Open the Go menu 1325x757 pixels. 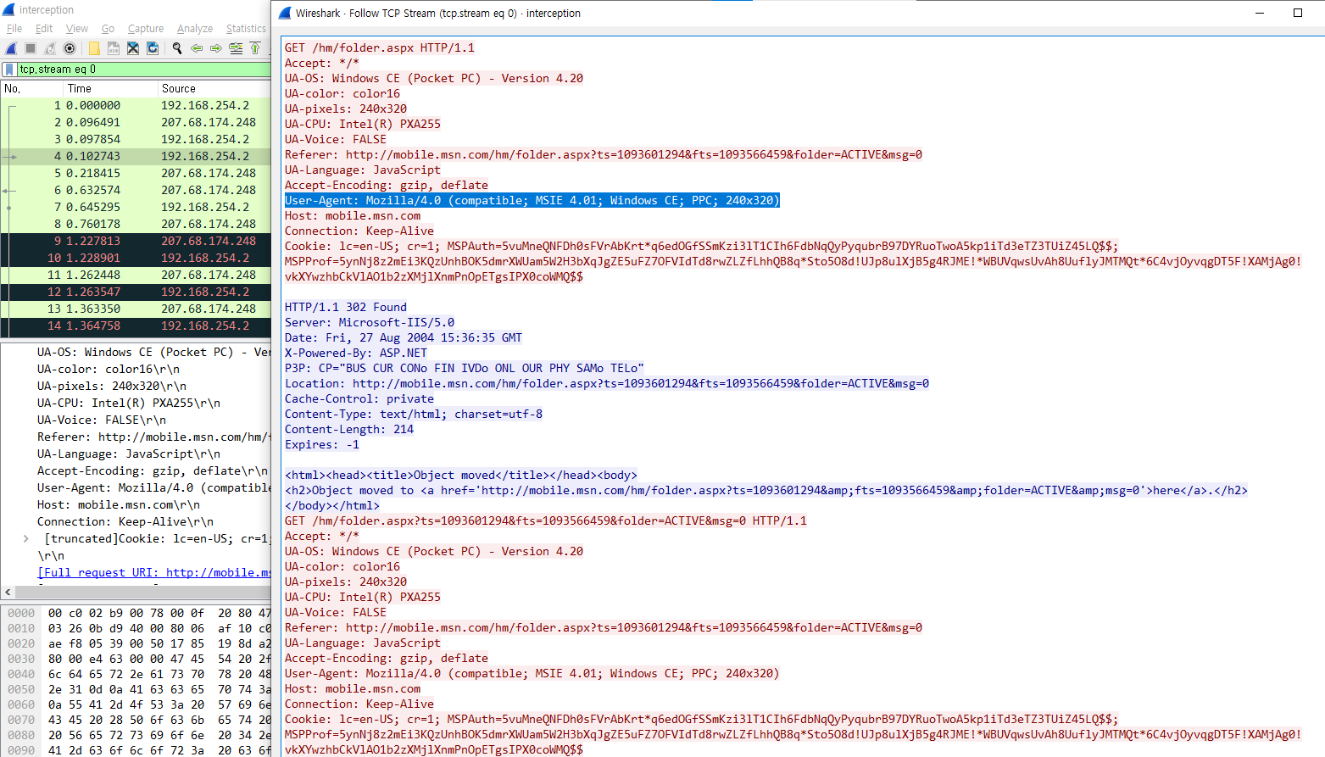108,29
